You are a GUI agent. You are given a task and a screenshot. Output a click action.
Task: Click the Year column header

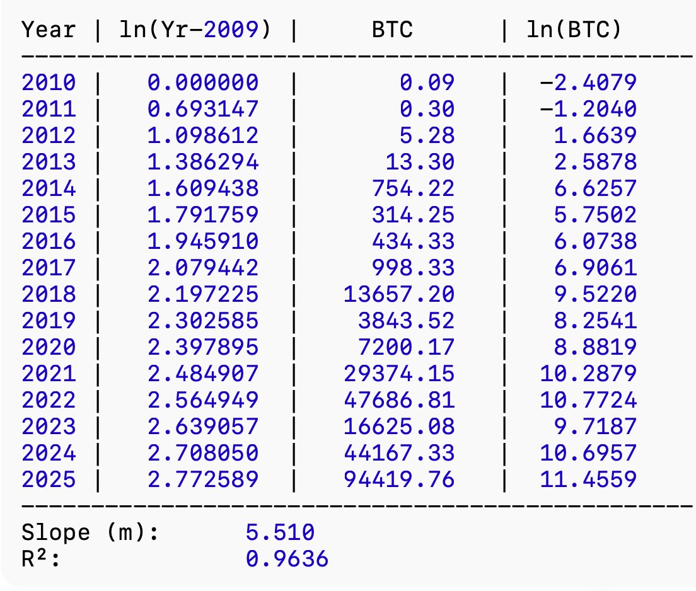point(49,30)
